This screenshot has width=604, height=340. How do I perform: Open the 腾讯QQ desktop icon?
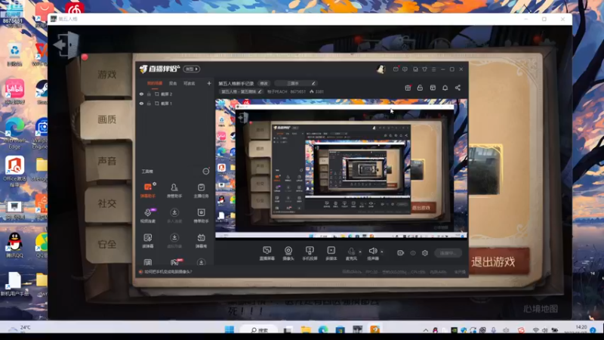(14, 245)
